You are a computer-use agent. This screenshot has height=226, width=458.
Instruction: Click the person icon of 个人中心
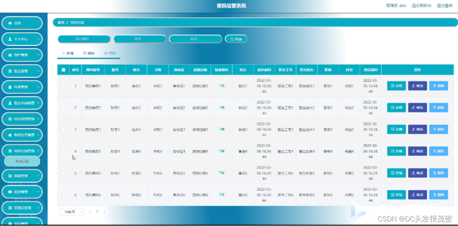(x=10, y=39)
